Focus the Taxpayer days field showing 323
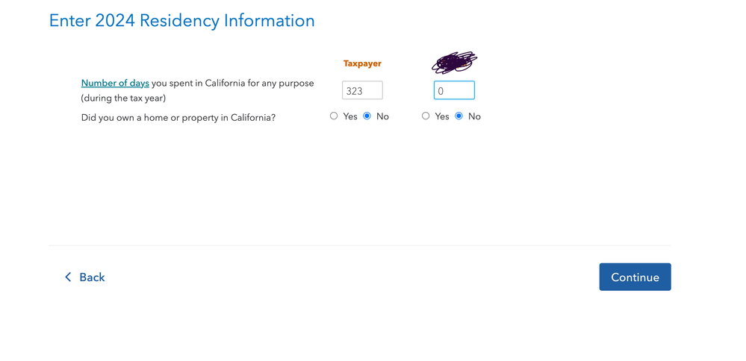The image size is (746, 361). pyautogui.click(x=362, y=90)
